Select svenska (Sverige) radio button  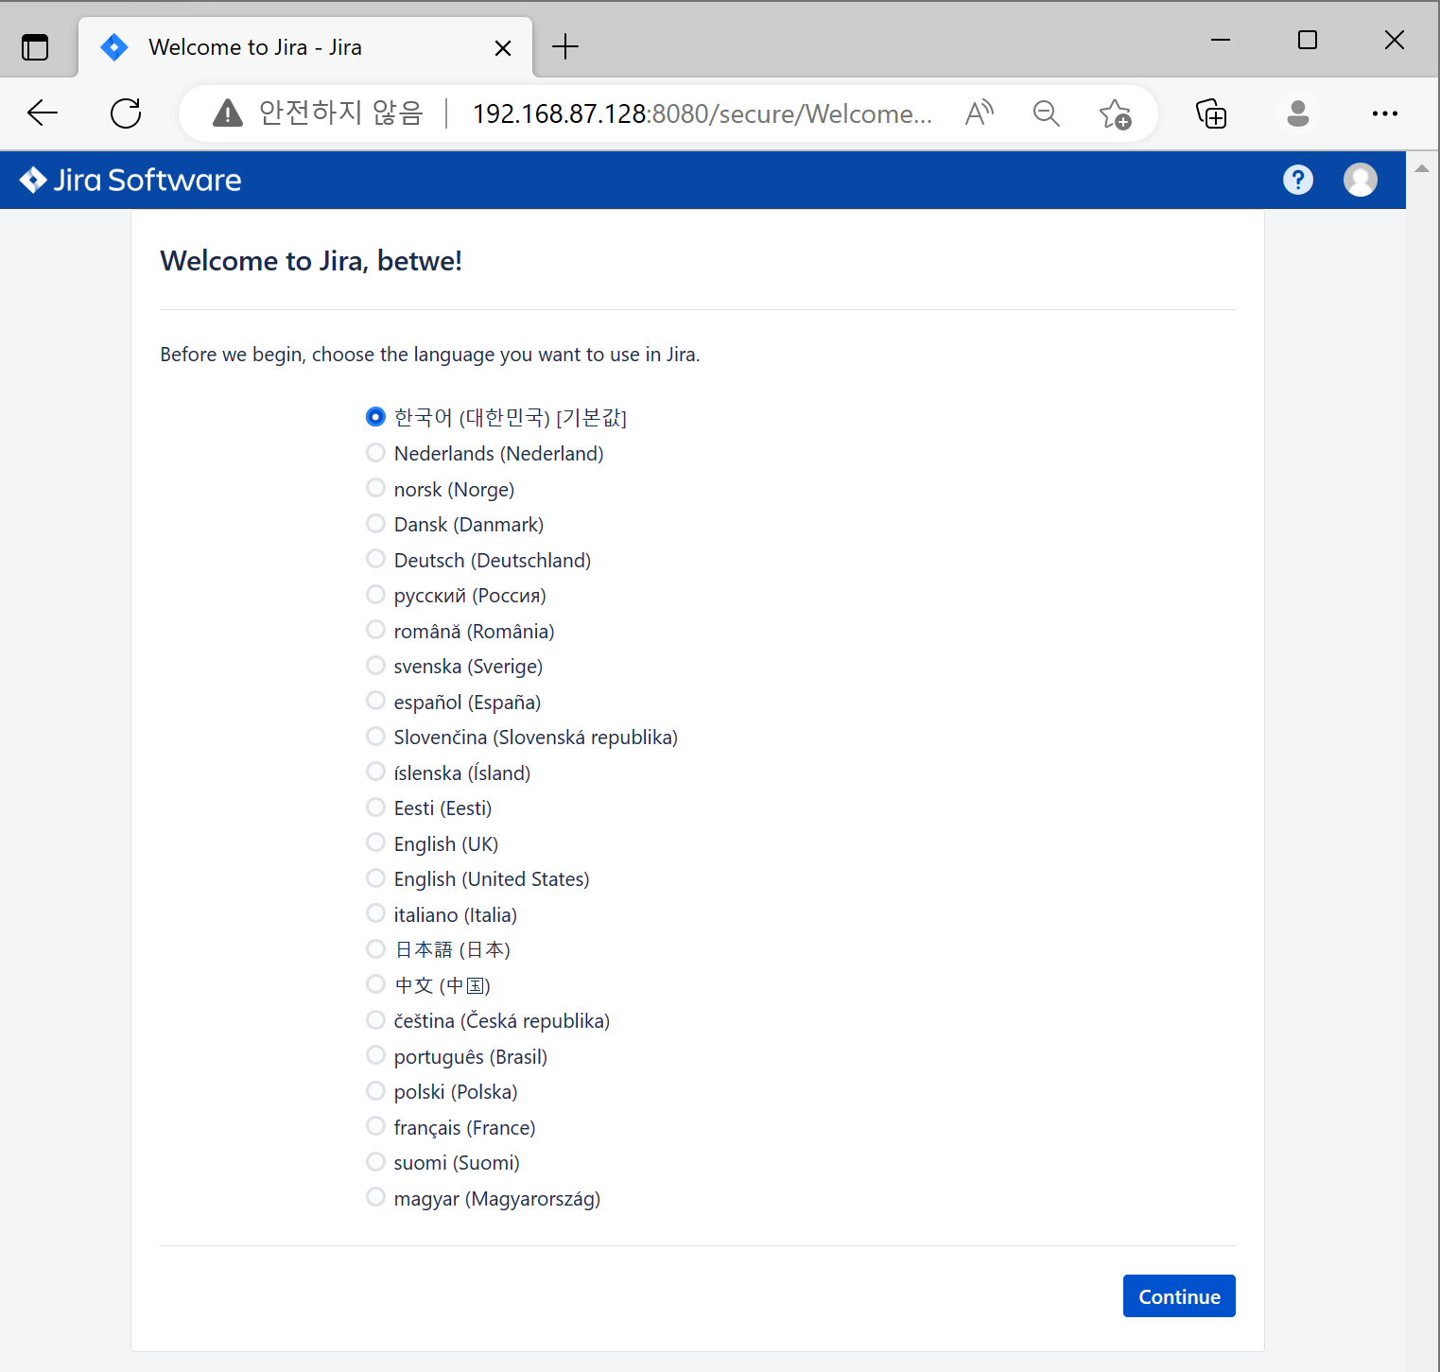click(x=375, y=666)
